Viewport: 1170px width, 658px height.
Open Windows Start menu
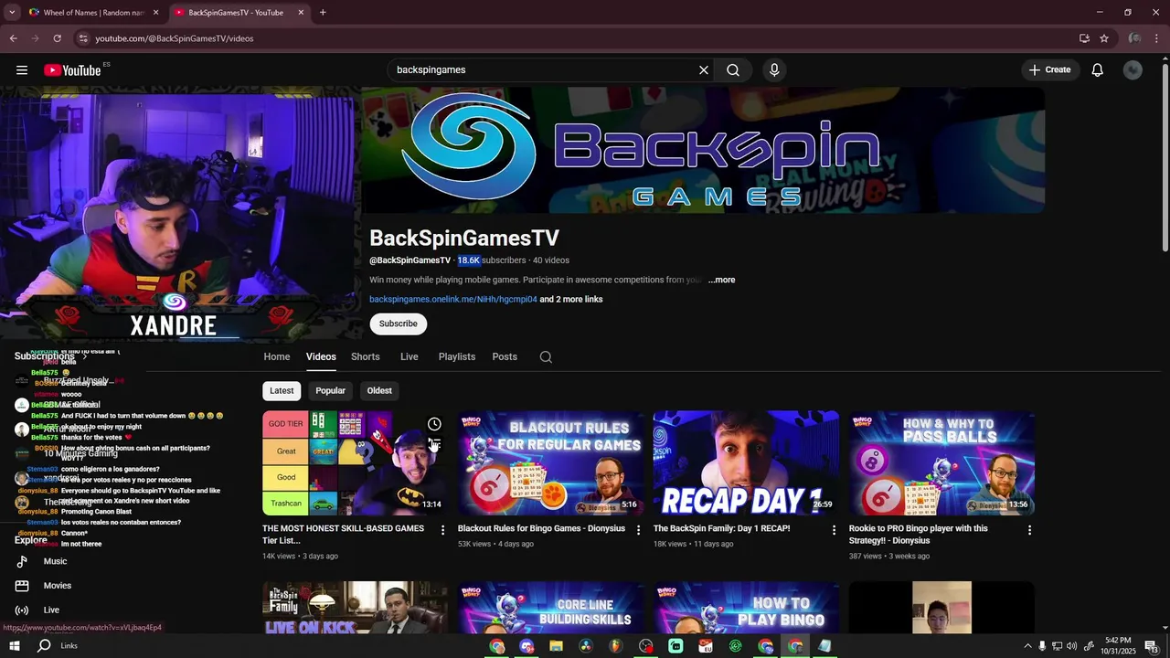tap(15, 646)
